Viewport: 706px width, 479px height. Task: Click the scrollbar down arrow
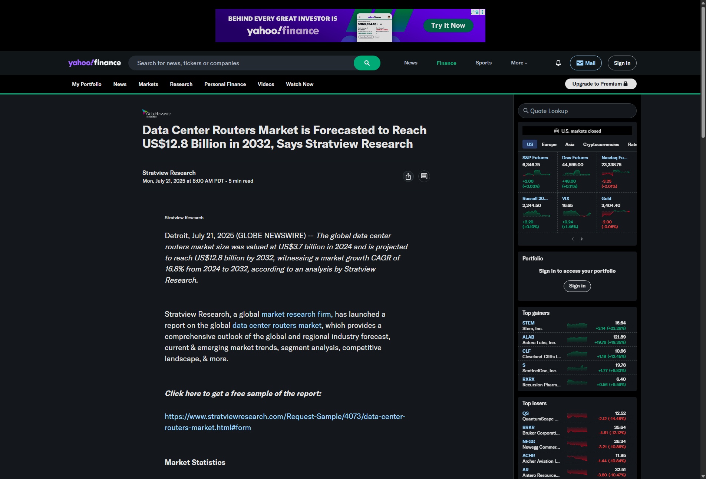pyautogui.click(x=703, y=476)
